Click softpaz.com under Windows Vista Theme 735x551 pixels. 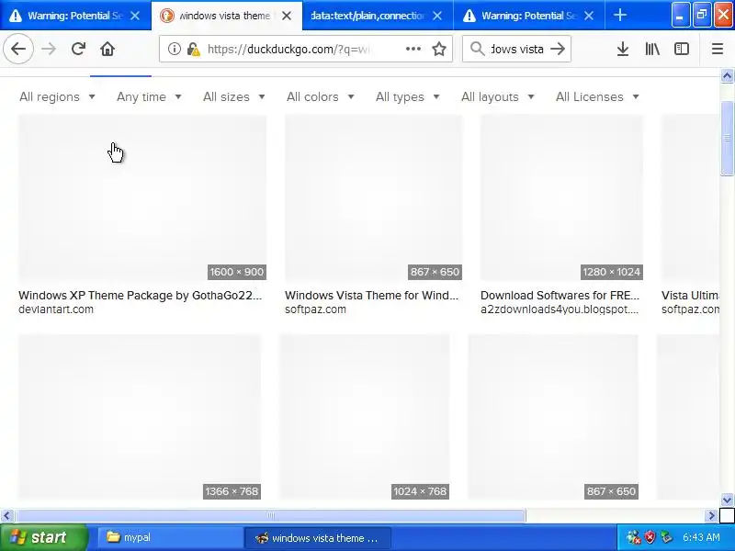click(315, 309)
